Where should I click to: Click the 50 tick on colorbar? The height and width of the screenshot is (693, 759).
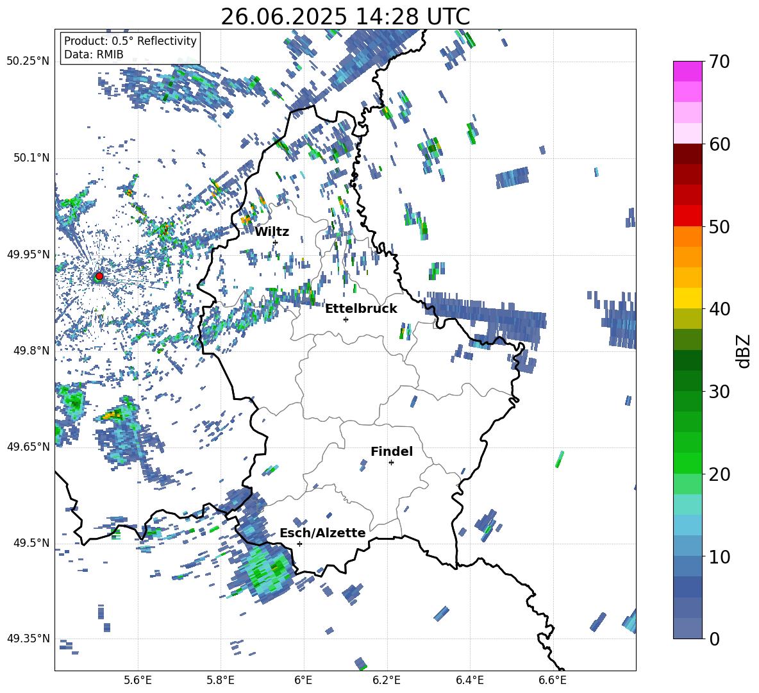pyautogui.click(x=719, y=226)
